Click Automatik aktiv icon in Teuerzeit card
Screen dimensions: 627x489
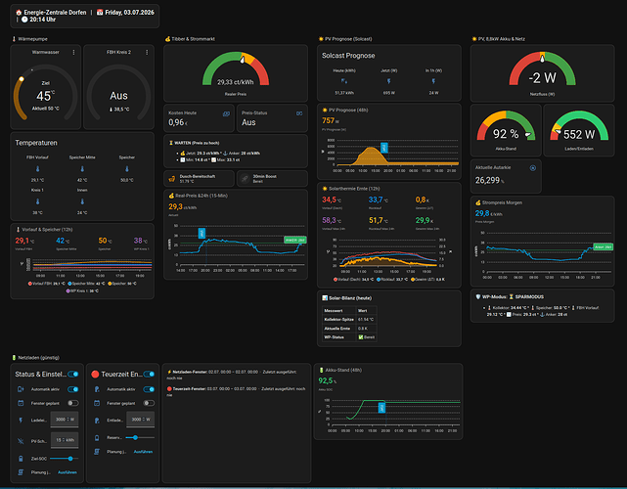(97, 389)
